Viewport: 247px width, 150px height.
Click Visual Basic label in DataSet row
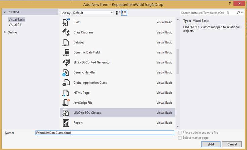tap(164, 42)
